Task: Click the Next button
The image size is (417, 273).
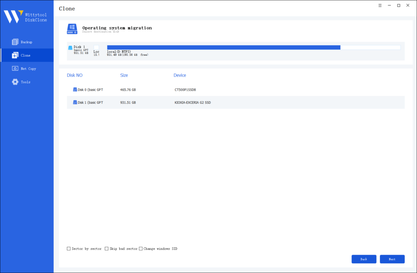Action: [392, 259]
